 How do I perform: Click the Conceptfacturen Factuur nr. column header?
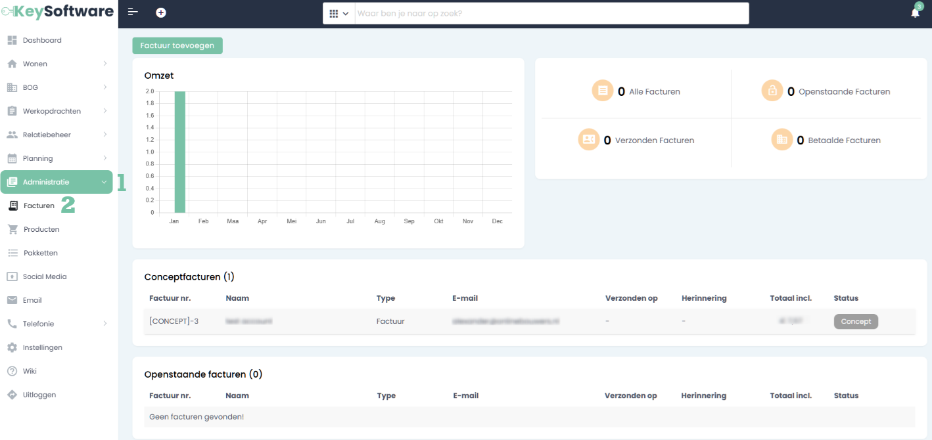click(x=170, y=298)
